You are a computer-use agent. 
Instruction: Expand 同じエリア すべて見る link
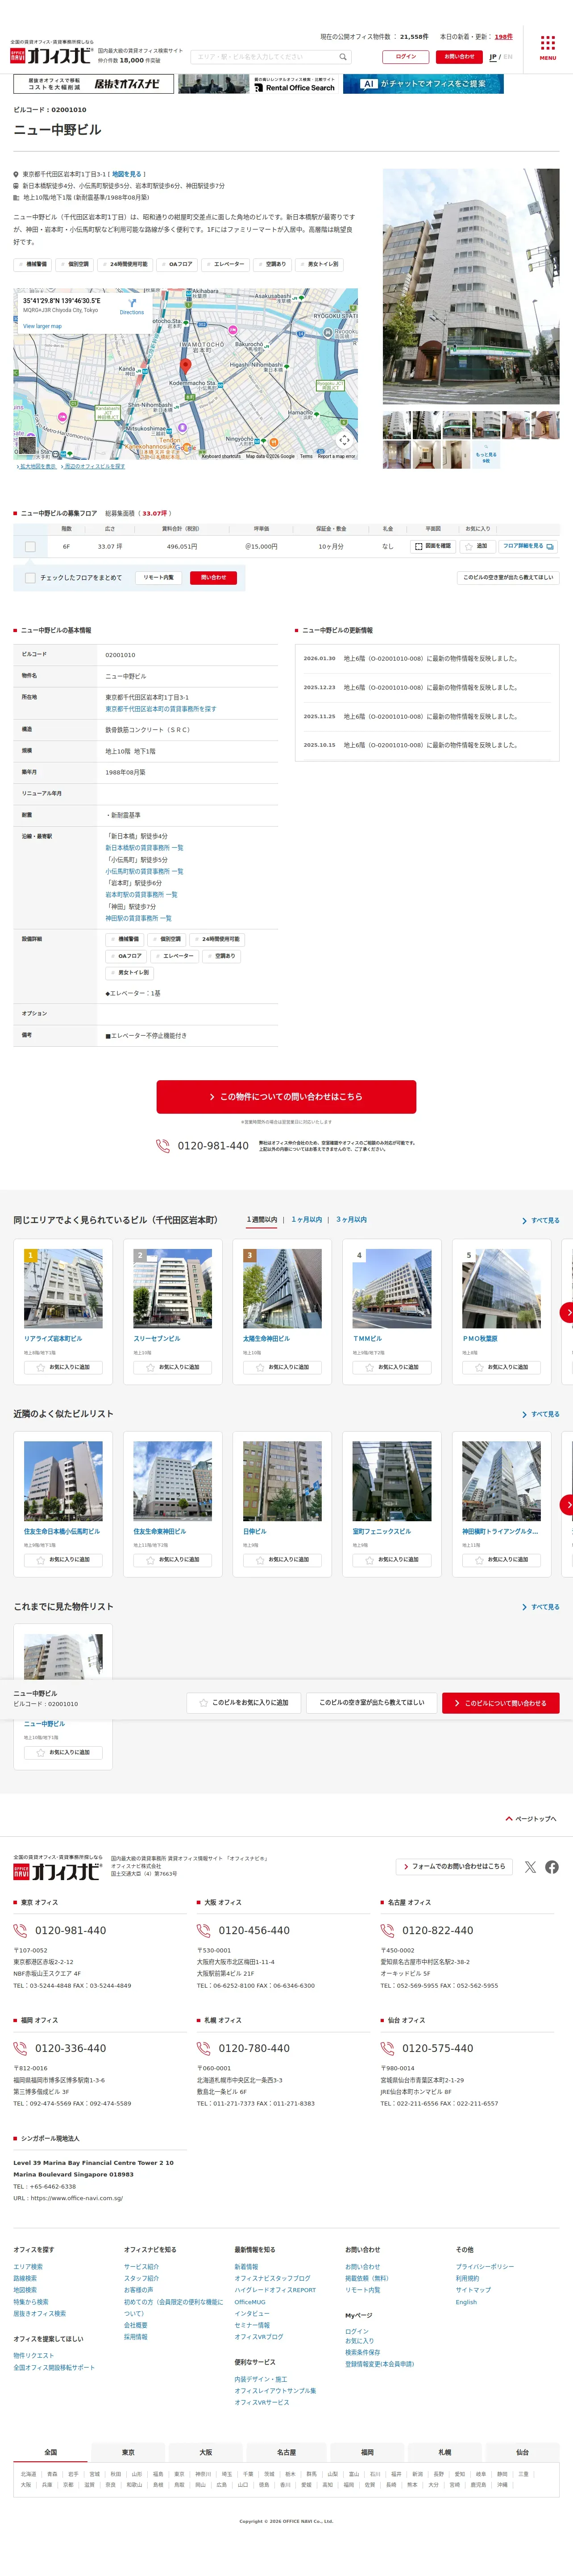[541, 1221]
